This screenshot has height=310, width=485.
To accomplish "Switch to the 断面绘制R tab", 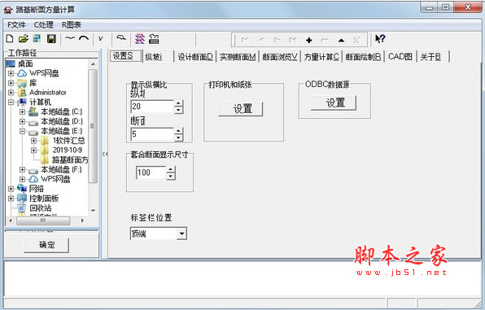I will point(364,57).
